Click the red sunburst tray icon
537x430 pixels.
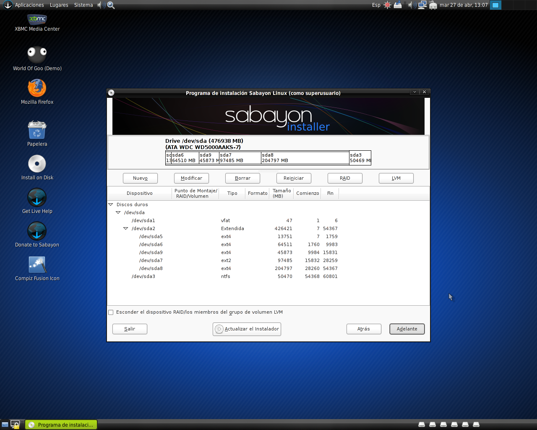pyautogui.click(x=387, y=5)
